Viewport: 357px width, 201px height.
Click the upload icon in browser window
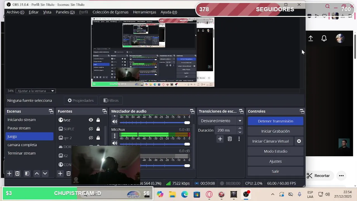(311, 39)
